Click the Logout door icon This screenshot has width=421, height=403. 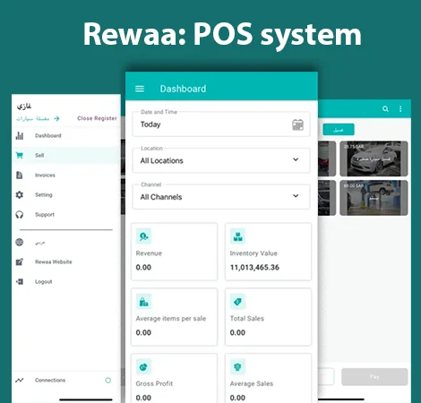click(x=20, y=281)
